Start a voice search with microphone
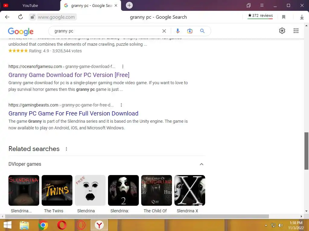This screenshot has width=309, height=231. tap(177, 31)
